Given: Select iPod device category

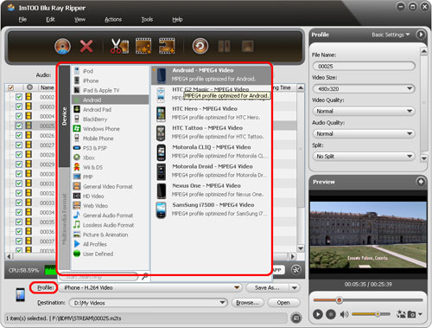Looking at the screenshot, I should click(110, 71).
